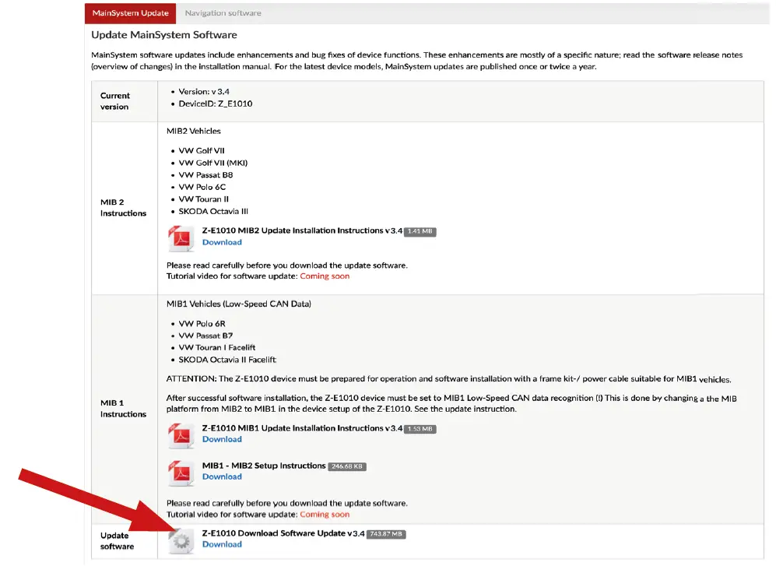Click the title MIB1 - MIB2 Setup Instructions
Image resolution: width=776 pixels, height=566 pixels.
point(264,466)
